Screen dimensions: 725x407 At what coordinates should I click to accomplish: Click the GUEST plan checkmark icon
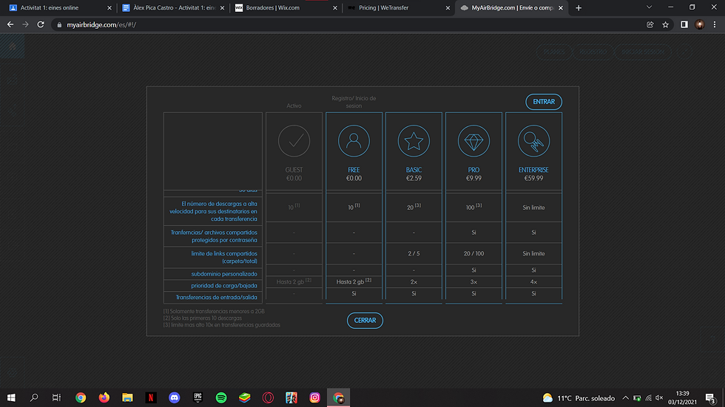tap(294, 141)
